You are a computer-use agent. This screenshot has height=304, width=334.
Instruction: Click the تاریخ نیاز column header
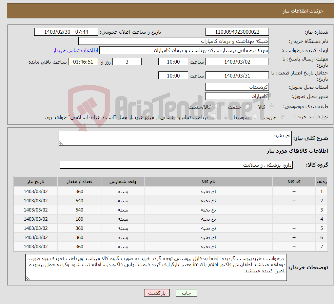pyautogui.click(x=36, y=182)
